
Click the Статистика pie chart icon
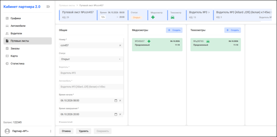[x=7, y=64]
